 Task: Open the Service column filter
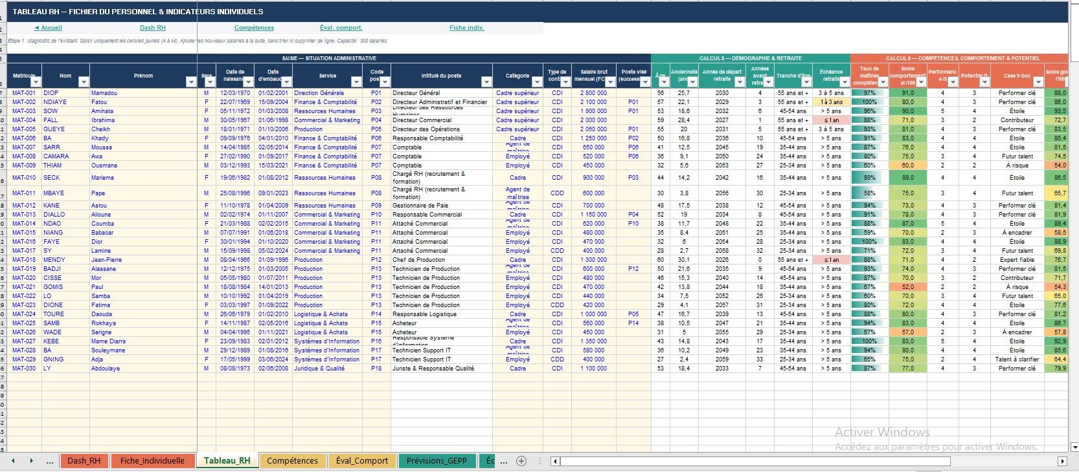click(356, 82)
